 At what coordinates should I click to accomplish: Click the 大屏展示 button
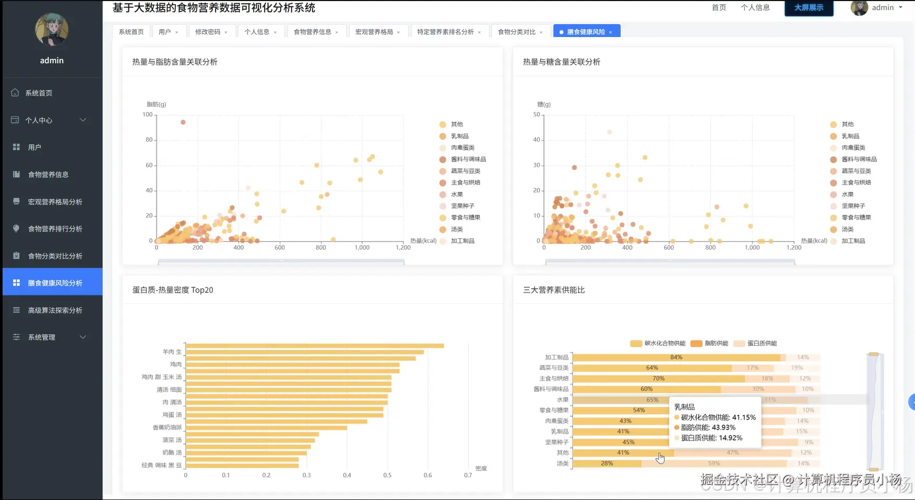point(809,8)
